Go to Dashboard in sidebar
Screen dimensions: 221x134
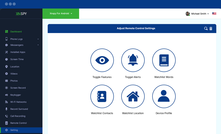(16, 32)
